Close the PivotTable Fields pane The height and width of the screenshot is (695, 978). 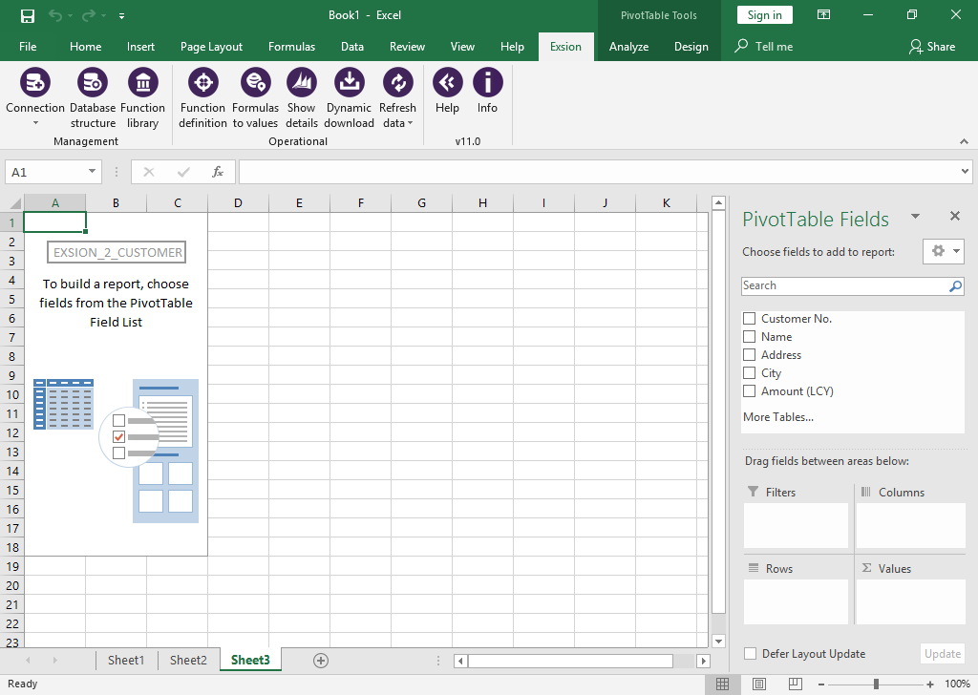(954, 216)
